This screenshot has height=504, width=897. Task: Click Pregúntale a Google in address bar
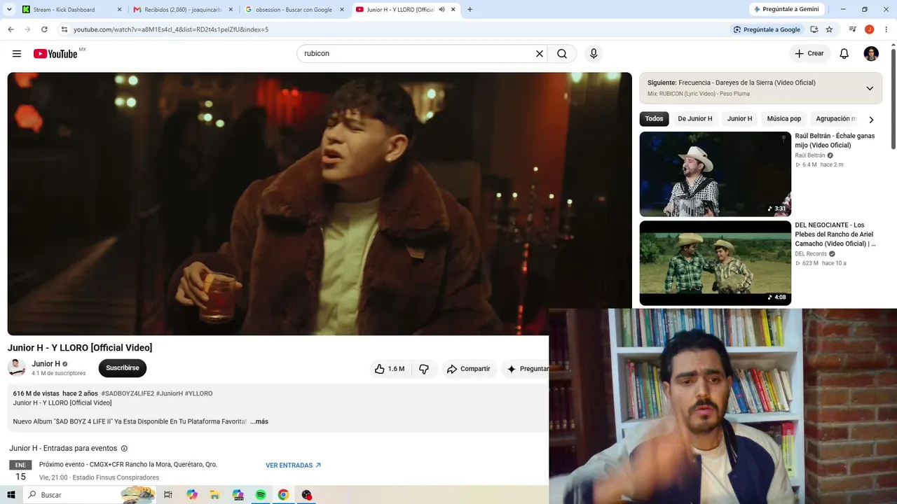click(x=767, y=29)
